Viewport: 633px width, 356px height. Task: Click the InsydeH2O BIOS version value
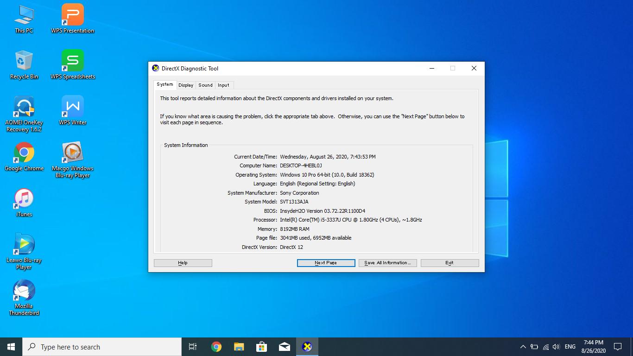click(323, 211)
